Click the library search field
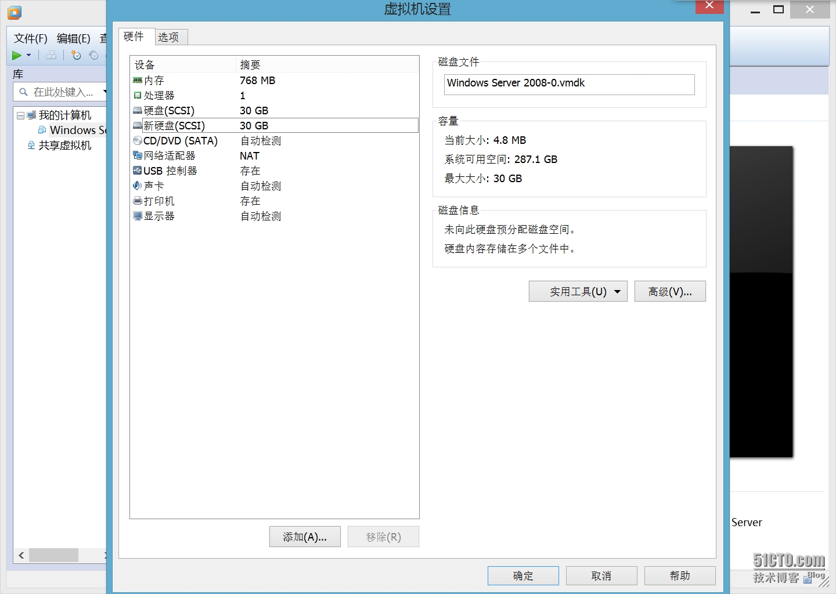 (60, 92)
